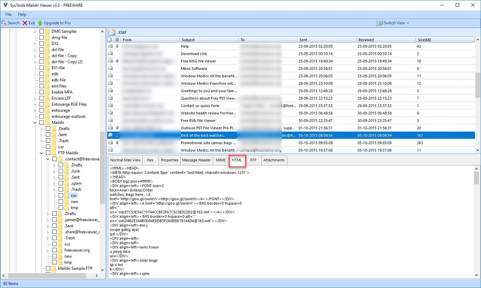The image size is (481, 288).
Task: Open the File menu
Action: pos(8,14)
